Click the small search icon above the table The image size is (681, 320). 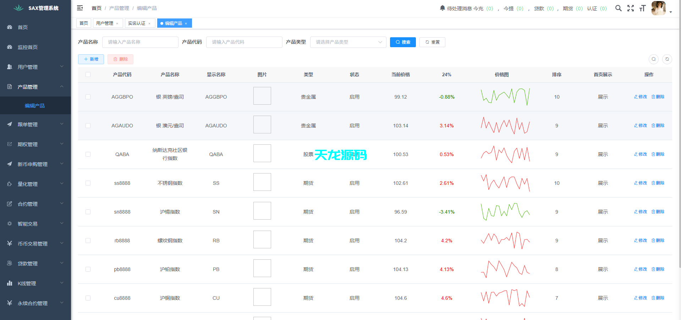(x=654, y=59)
